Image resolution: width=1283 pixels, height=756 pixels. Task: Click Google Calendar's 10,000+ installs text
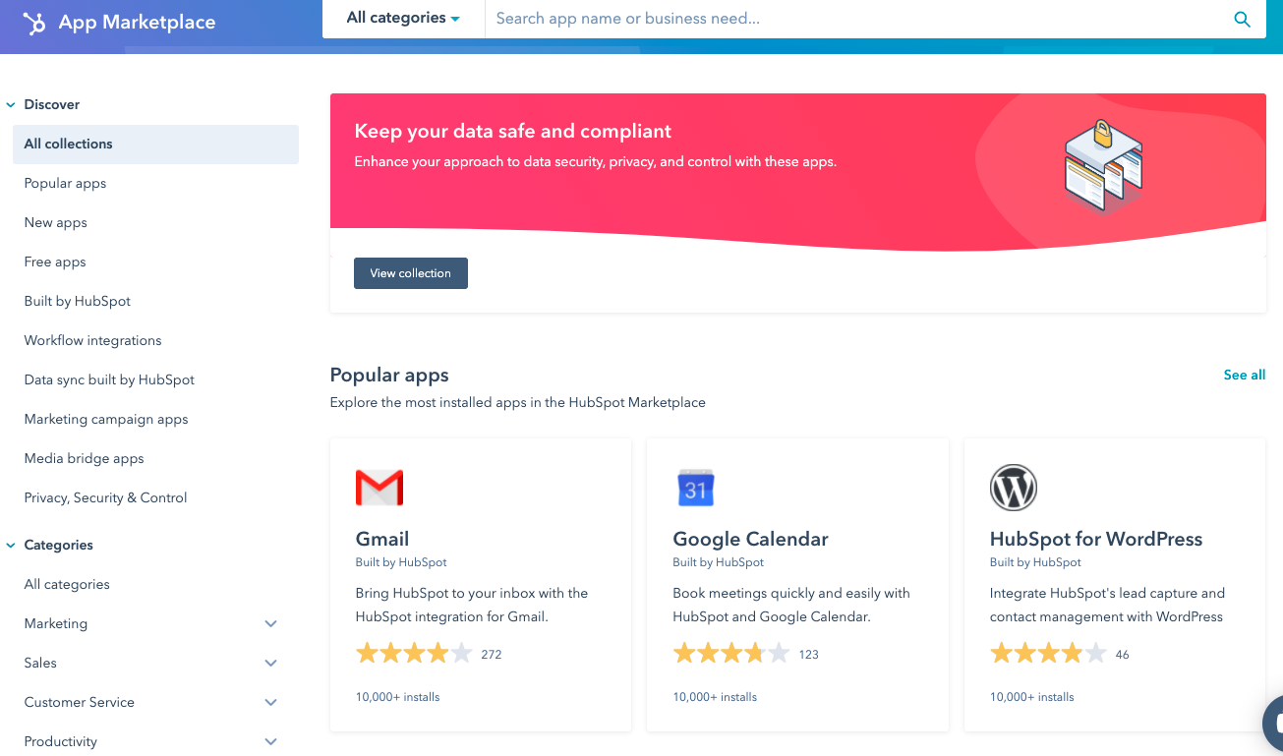tap(715, 697)
